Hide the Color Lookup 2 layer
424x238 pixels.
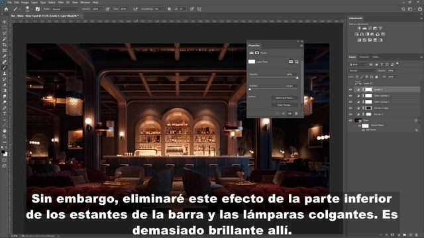pyautogui.click(x=350, y=96)
